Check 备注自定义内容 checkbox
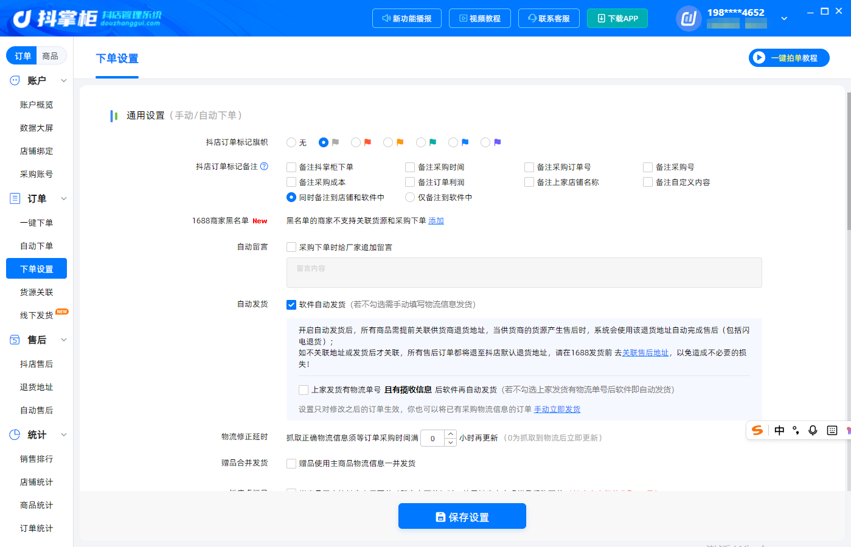Viewport: 851px width, 547px height. (648, 182)
